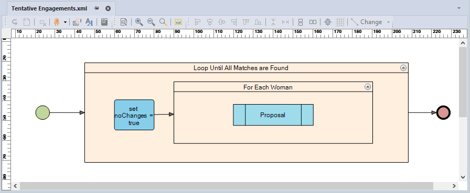The height and width of the screenshot is (193, 470).
Task: Click the 'Loop Until All Matches are Found' title
Action: pos(241,68)
